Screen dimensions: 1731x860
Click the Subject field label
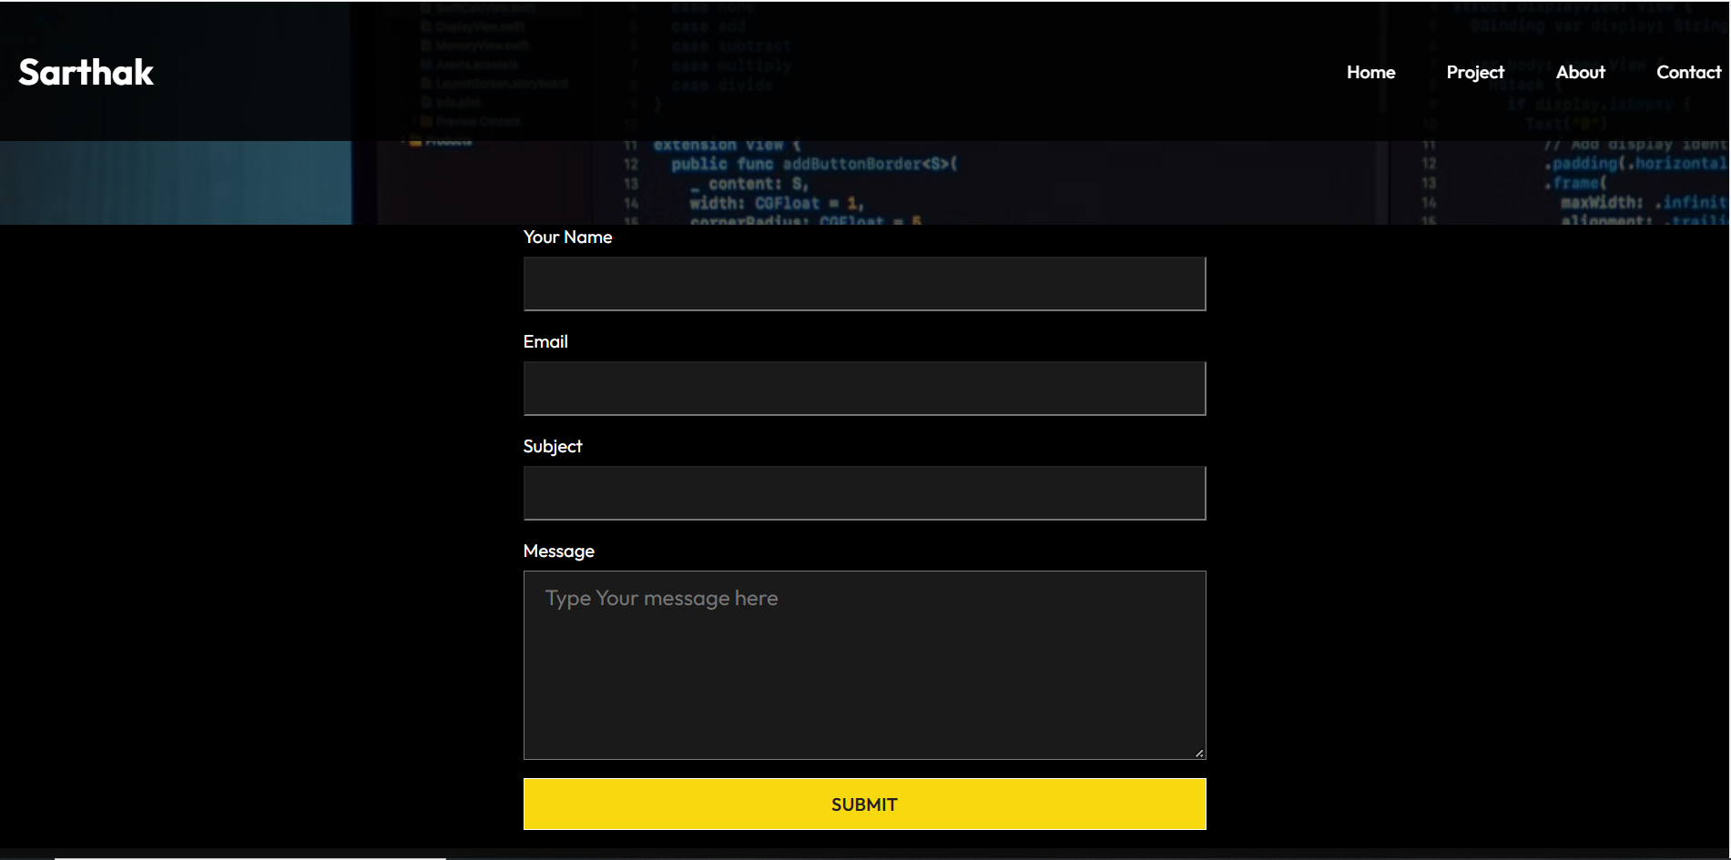552,446
